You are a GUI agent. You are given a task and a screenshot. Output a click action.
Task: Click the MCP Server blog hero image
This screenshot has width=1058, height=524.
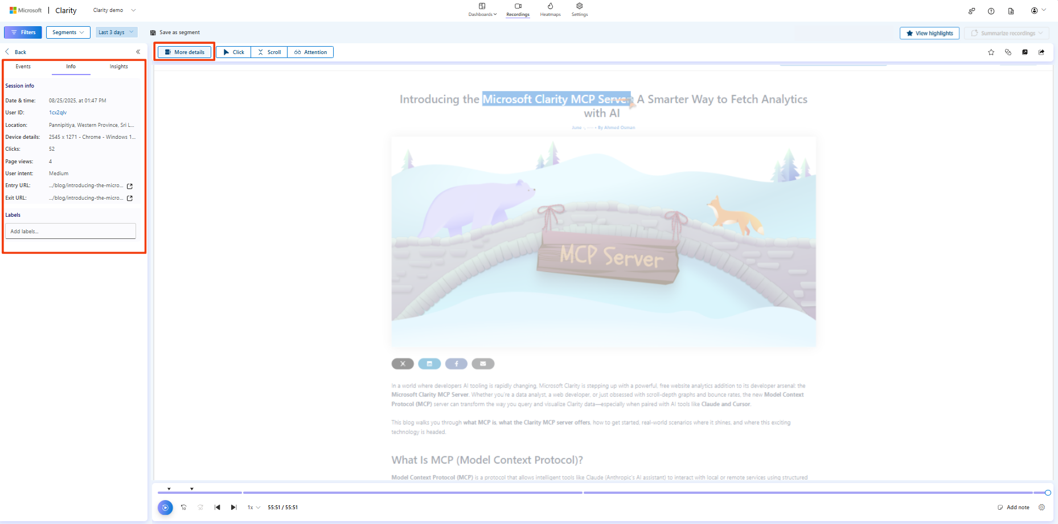[604, 242]
